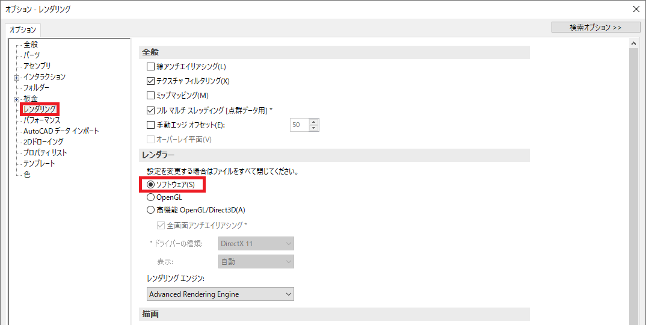Expand the インタラクション tree node
Image resolution: width=646 pixels, height=325 pixels.
[17, 77]
